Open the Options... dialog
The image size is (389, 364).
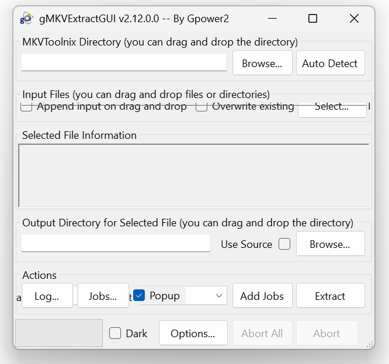tap(193, 332)
